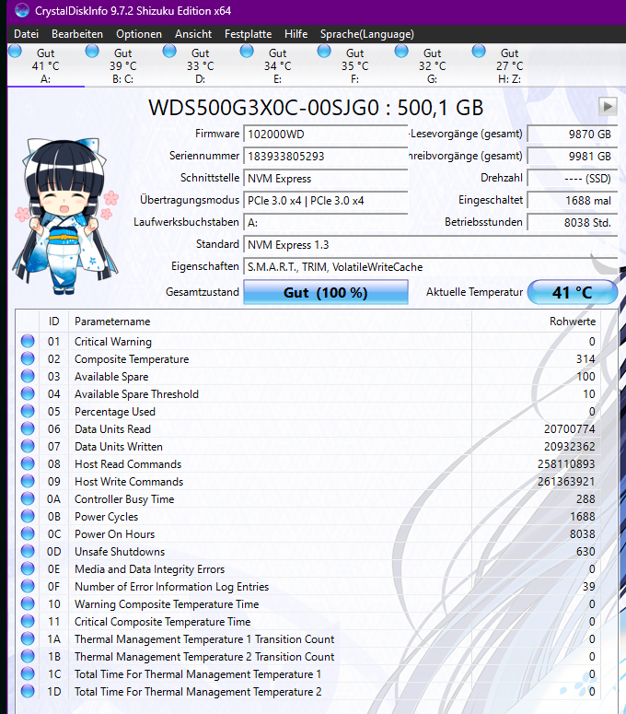The height and width of the screenshot is (714, 626).
Task: Click status icon of Host Write Commands row
Action: [28, 481]
